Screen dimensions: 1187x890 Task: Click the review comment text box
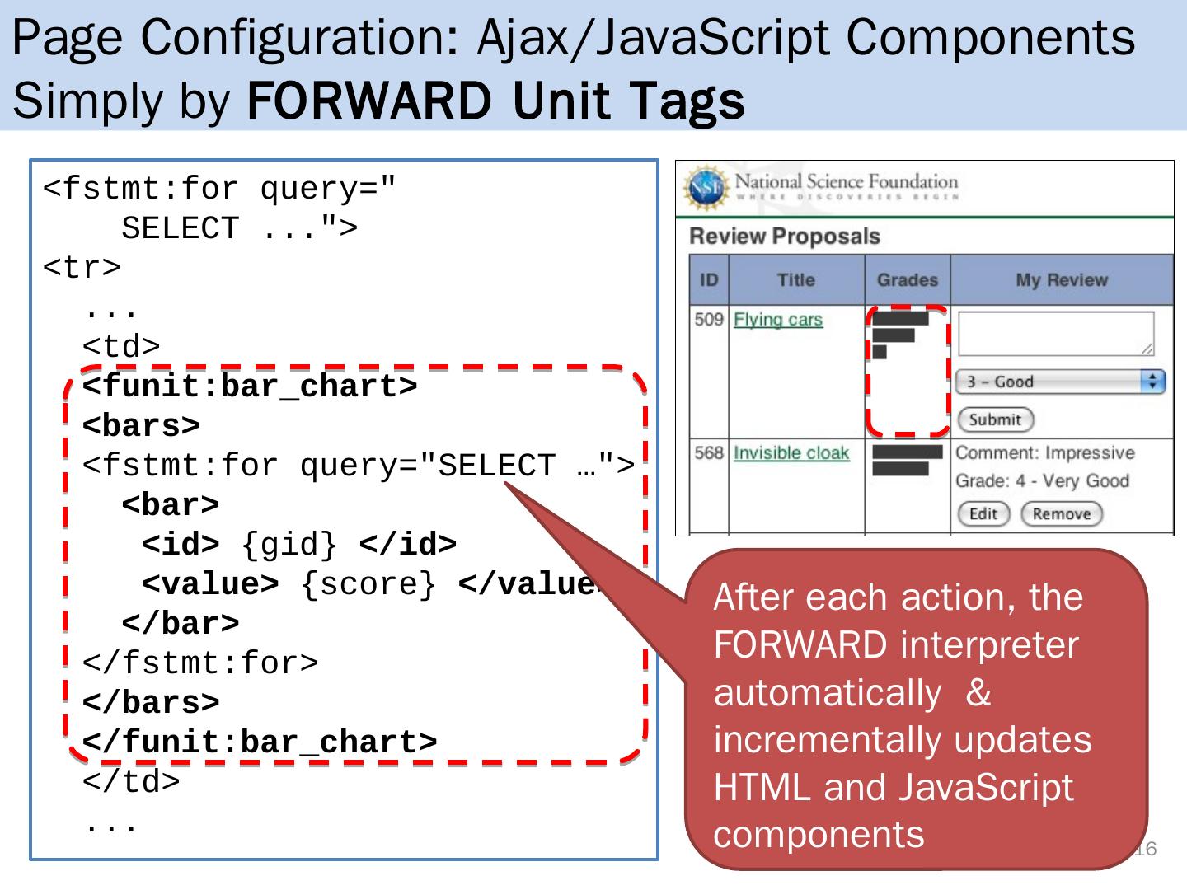coord(1057,334)
